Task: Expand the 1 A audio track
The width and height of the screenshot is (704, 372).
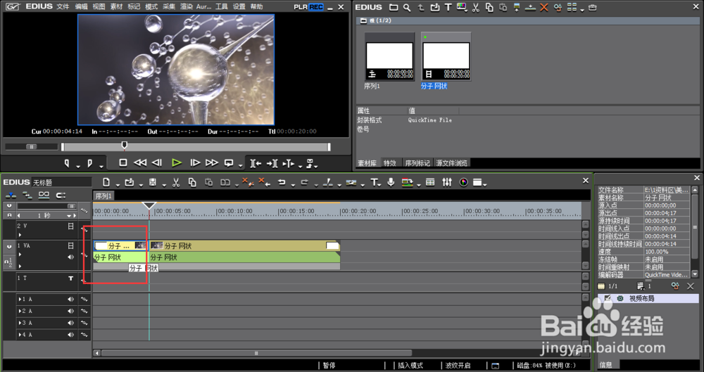Action: tap(19, 300)
